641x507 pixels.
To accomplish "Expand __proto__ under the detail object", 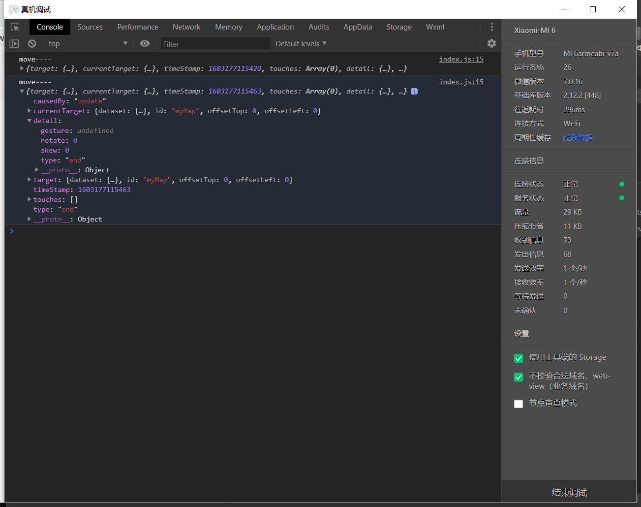I will coord(36,170).
